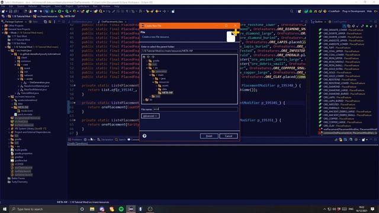Cancel the Create New File dialog
379x213 pixels.
[229, 136]
